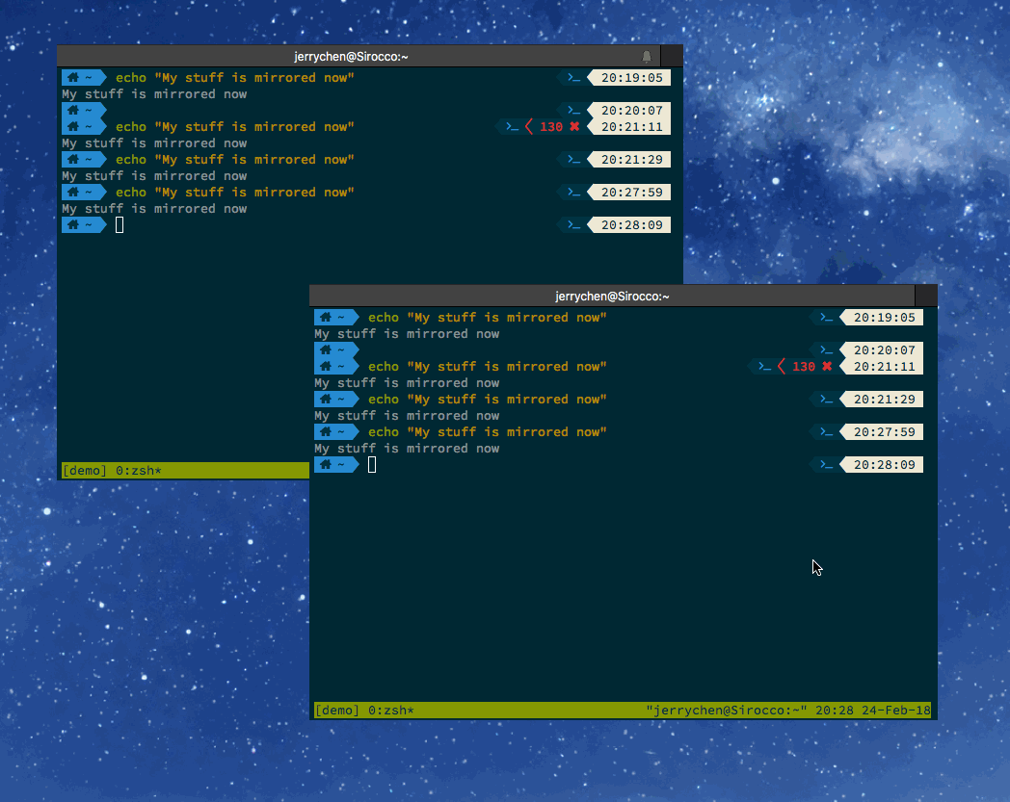This screenshot has width=1010, height=802.
Task: Click the cursor block at front terminal's active prompt
Action: coord(372,465)
